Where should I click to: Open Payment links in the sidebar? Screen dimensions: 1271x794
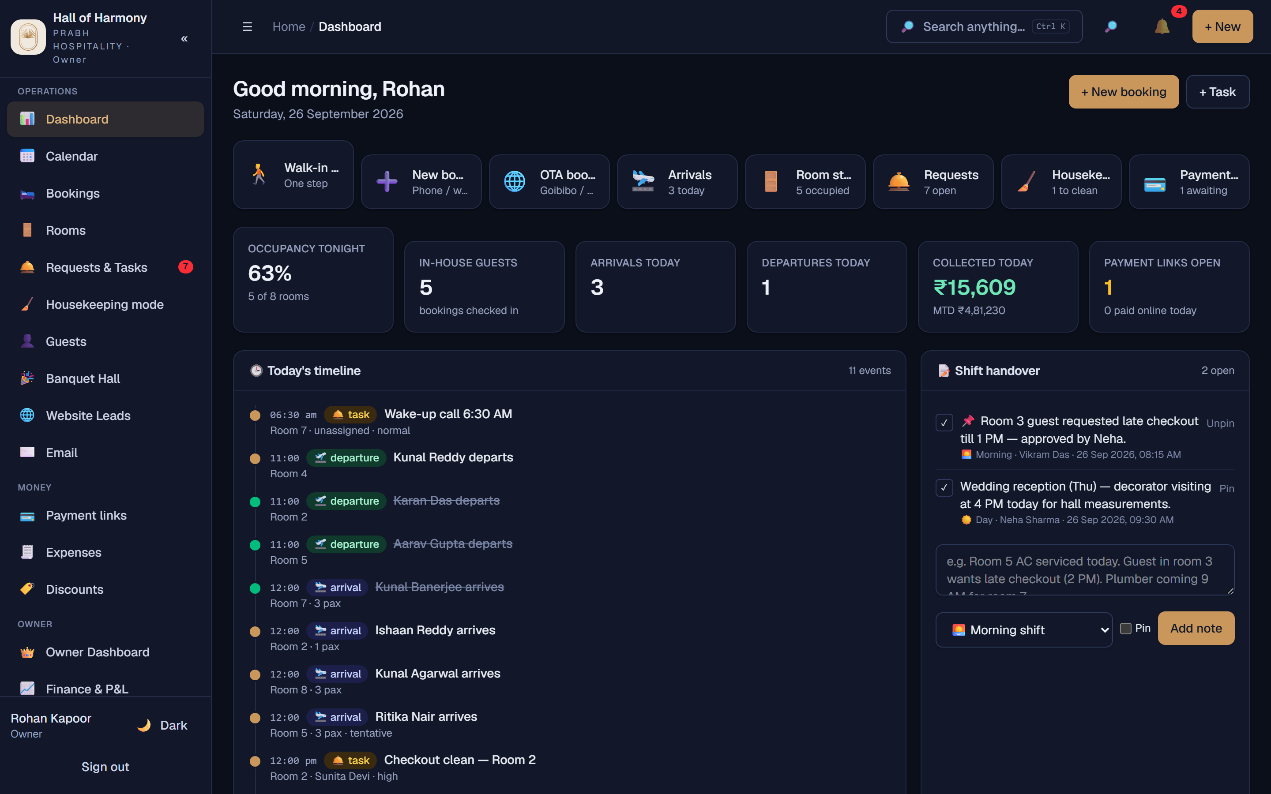105,516
